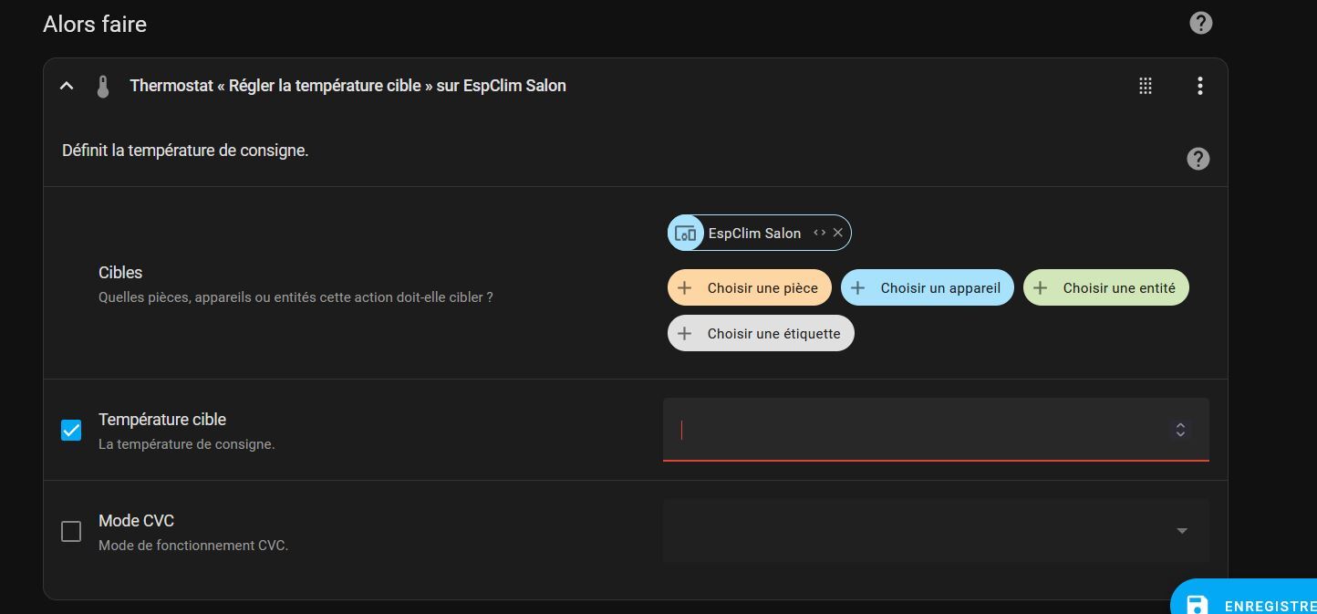
Task: Enable the Mode CVC checkbox
Action: point(71,531)
